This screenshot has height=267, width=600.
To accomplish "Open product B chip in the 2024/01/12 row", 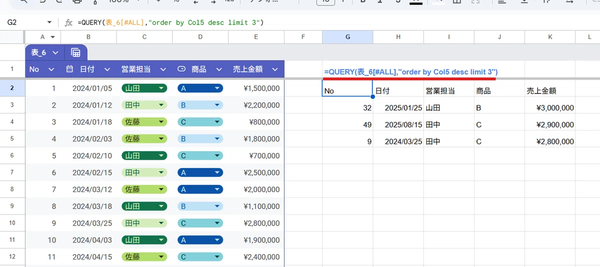I will pyautogui.click(x=200, y=105).
